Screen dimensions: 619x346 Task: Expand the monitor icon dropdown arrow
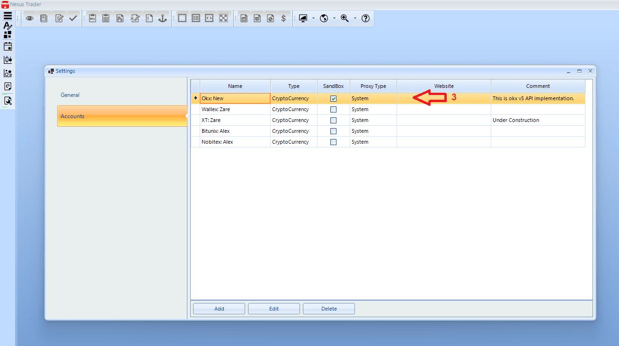313,18
